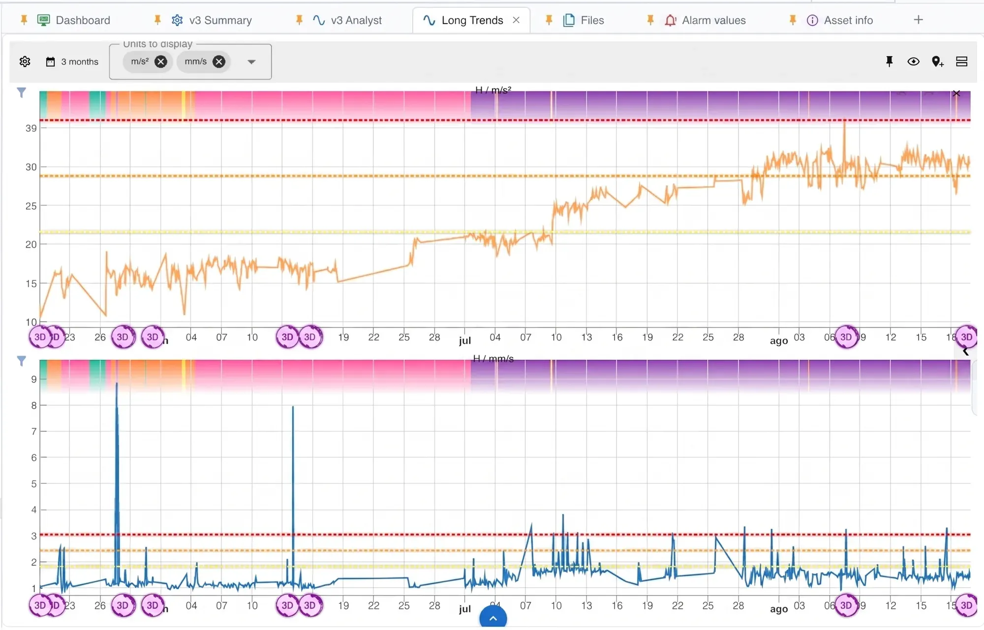Click last 3D marker at right of top chart

[967, 337]
